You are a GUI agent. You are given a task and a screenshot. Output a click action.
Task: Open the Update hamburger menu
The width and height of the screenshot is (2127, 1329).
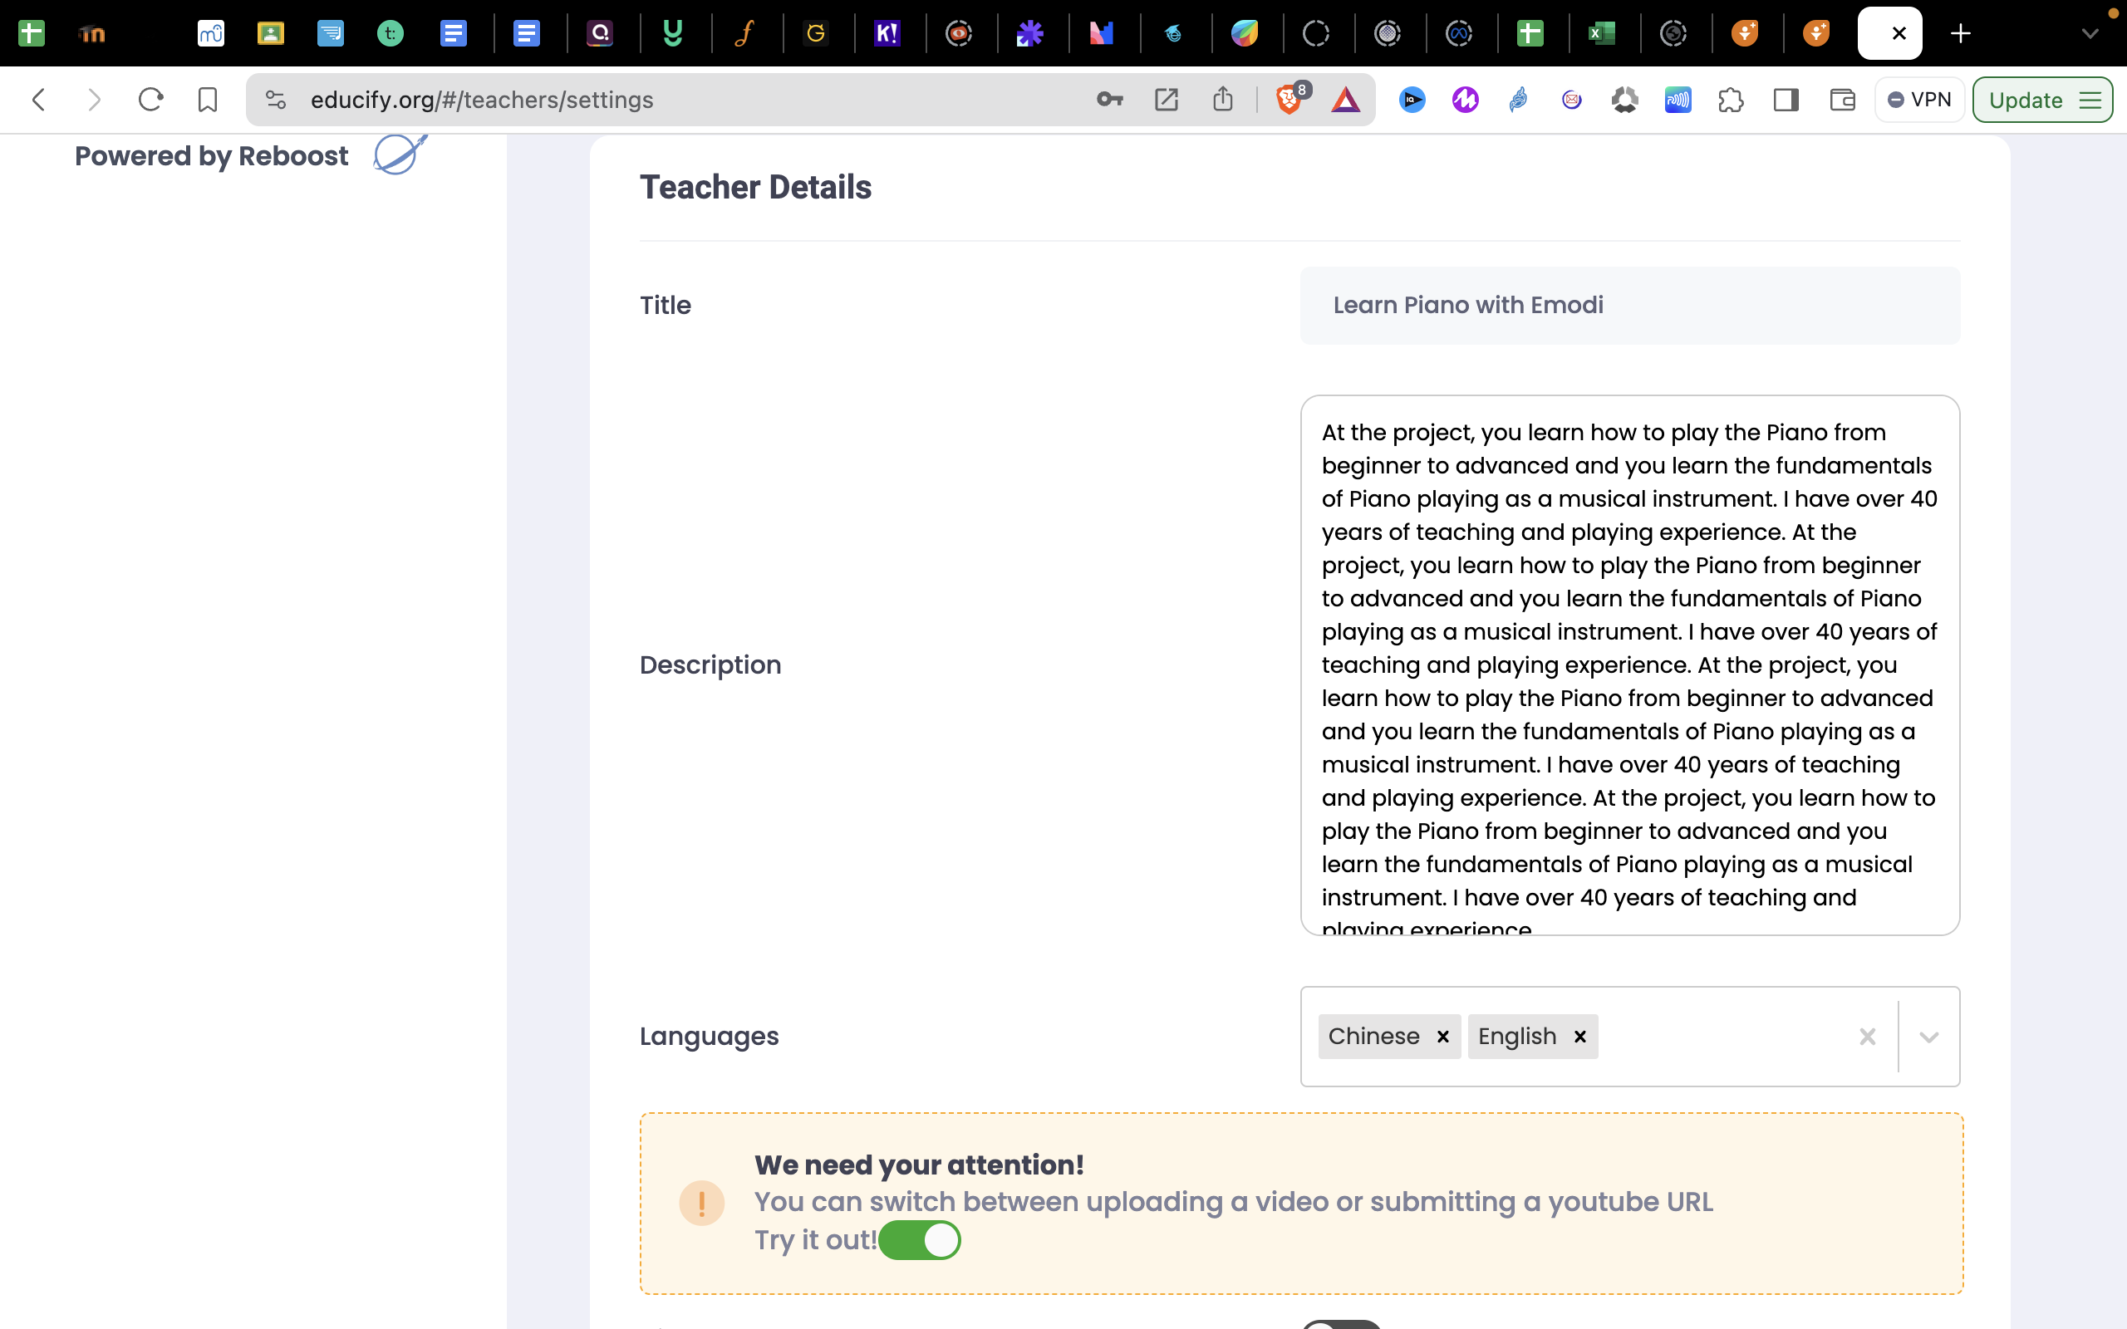pyautogui.click(x=2090, y=101)
